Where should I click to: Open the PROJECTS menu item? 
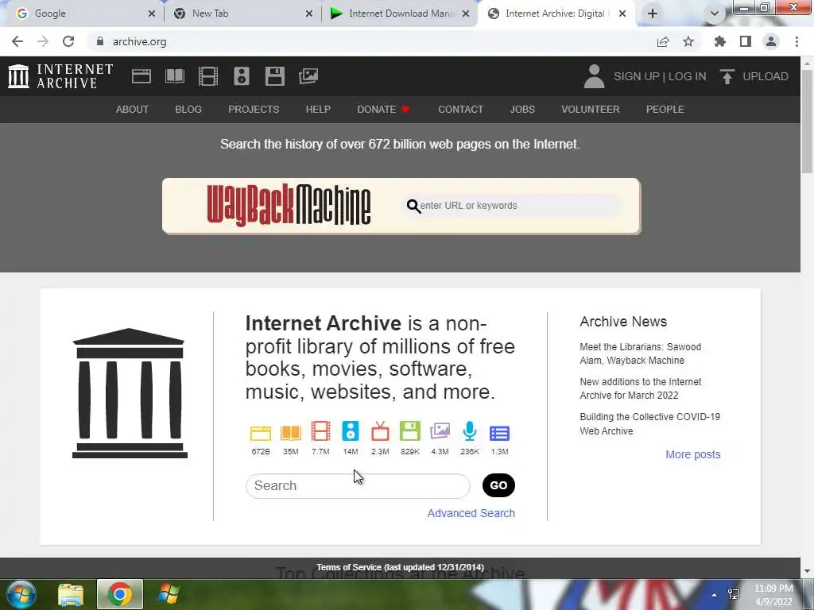(x=254, y=110)
